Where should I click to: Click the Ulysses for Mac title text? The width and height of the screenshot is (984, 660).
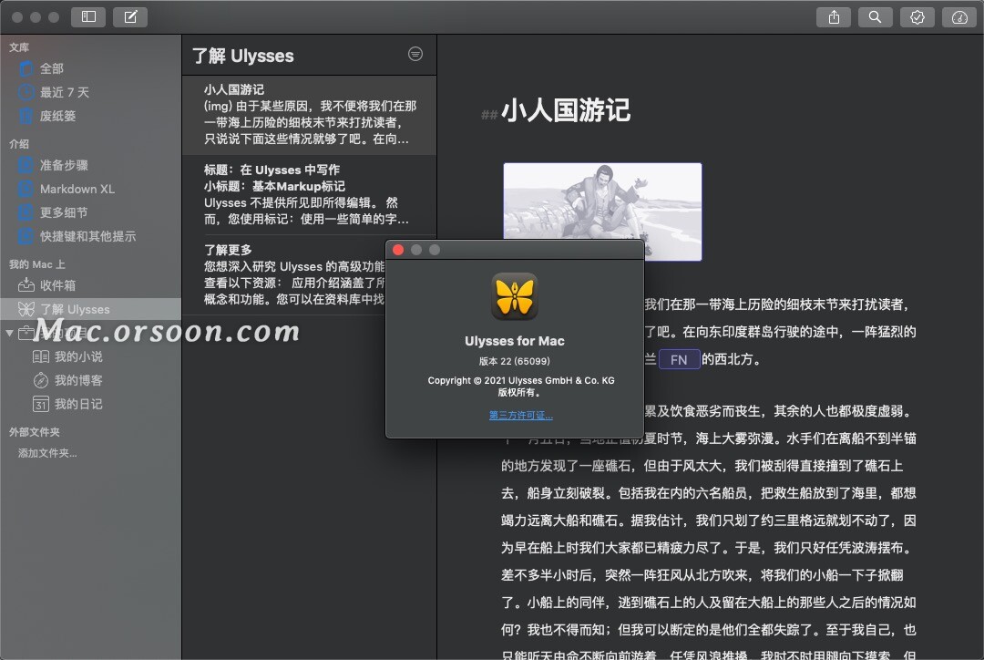pyautogui.click(x=515, y=341)
